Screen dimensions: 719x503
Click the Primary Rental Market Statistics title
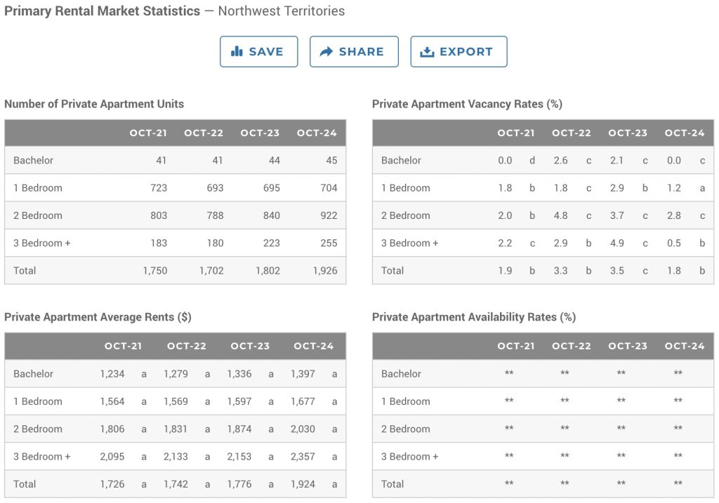(102, 11)
